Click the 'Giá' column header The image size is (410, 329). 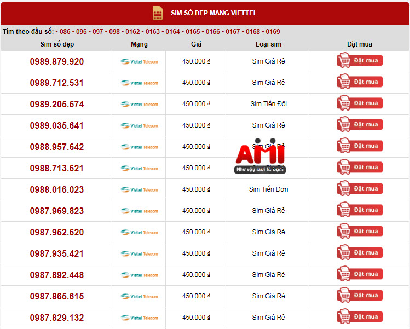click(x=196, y=44)
